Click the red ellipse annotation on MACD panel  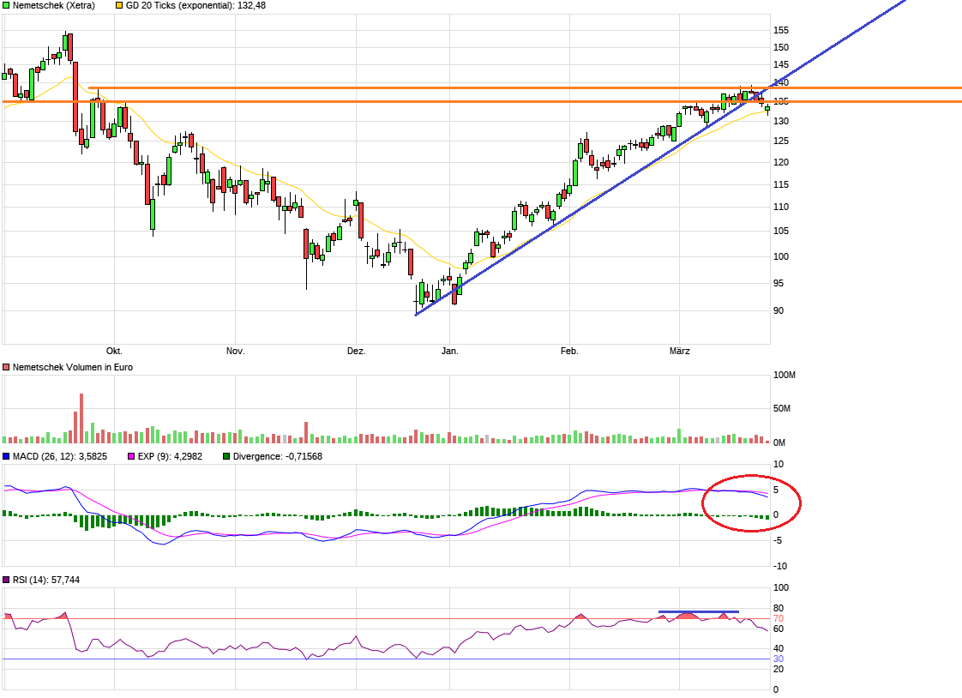coord(751,475)
